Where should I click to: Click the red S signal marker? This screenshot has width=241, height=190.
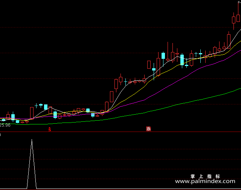49,129
